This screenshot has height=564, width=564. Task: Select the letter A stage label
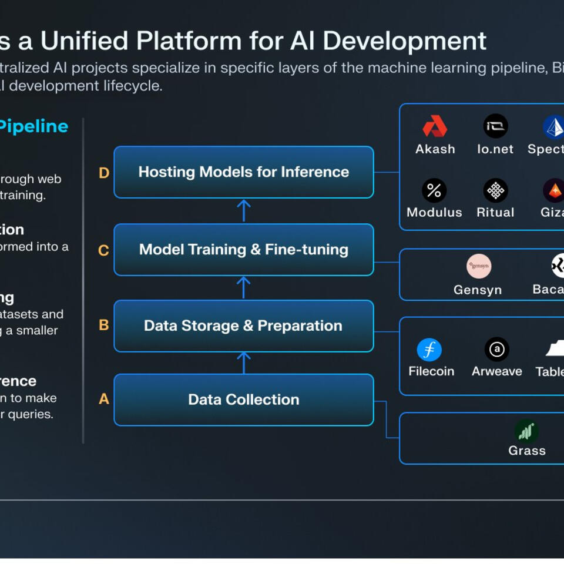point(104,399)
